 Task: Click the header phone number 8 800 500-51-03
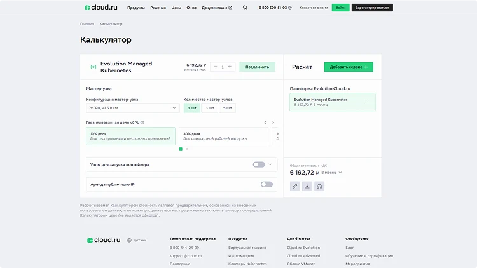[273, 8]
